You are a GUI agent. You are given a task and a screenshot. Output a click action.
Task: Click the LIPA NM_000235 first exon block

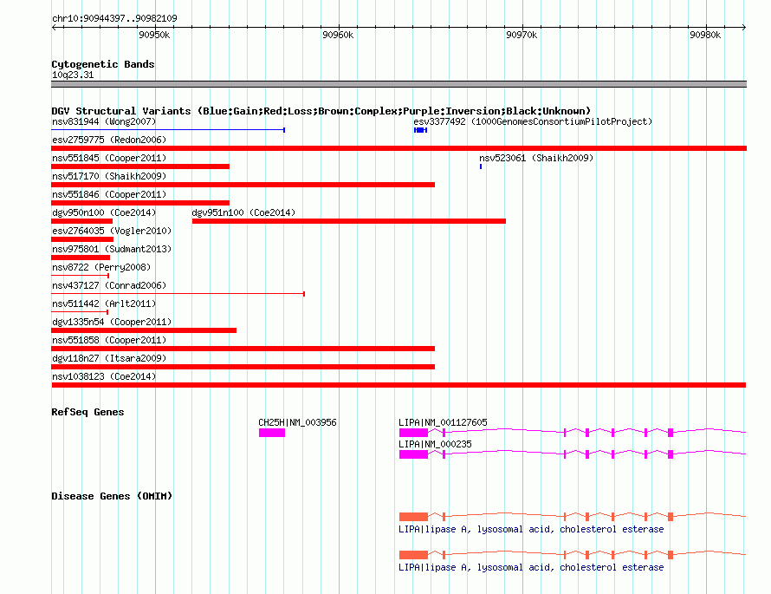point(413,454)
